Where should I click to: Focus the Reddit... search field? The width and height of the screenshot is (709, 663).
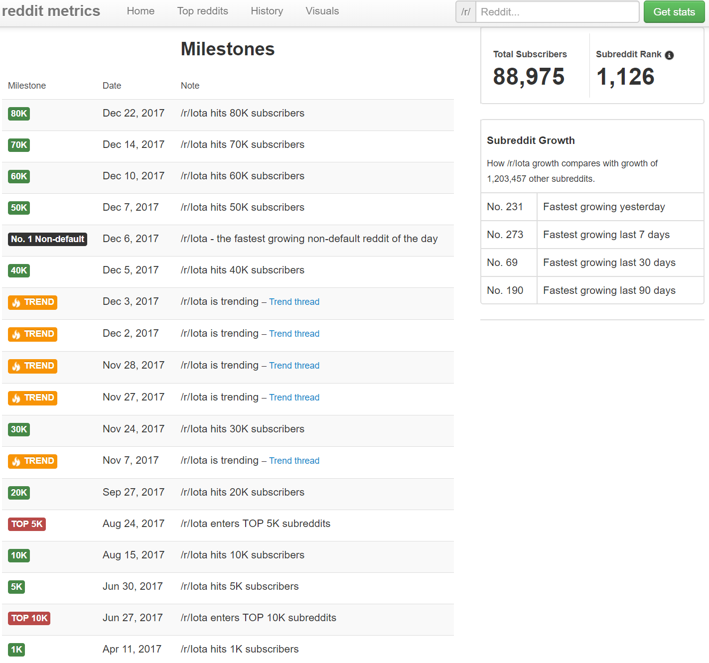(558, 12)
